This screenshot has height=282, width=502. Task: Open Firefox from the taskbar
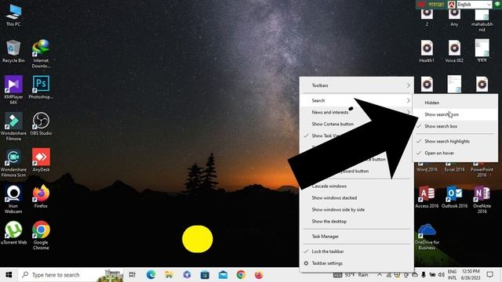click(259, 275)
